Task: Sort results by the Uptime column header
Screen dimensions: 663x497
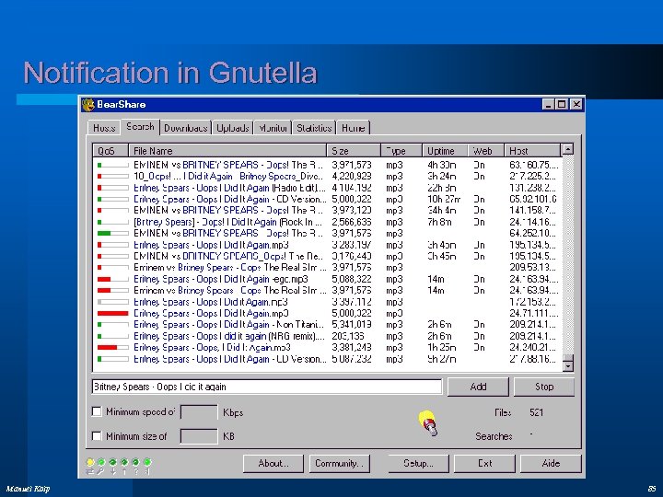Action: pos(445,151)
